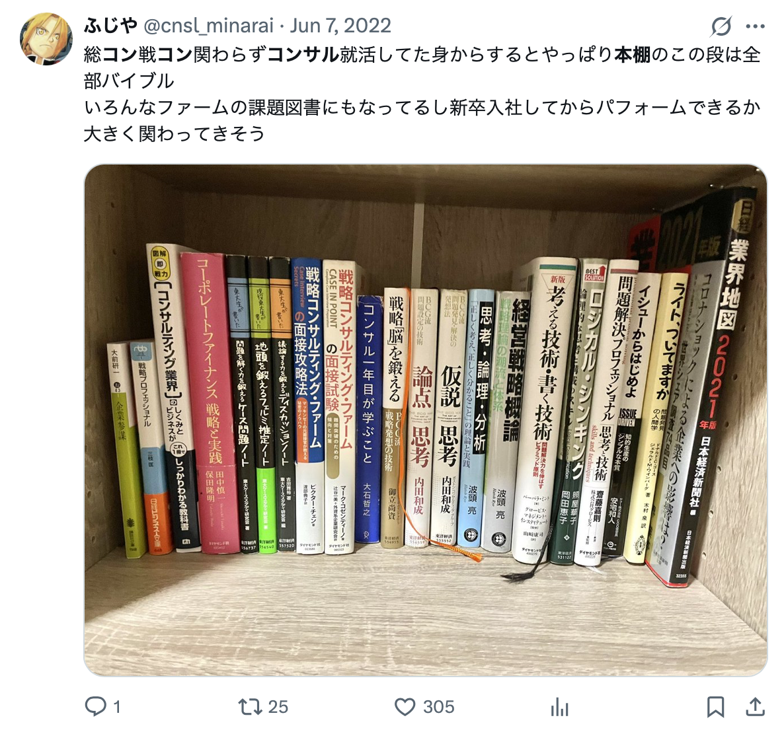Bookmark this tweet
Screen dimensions: 784x732
(x=715, y=706)
